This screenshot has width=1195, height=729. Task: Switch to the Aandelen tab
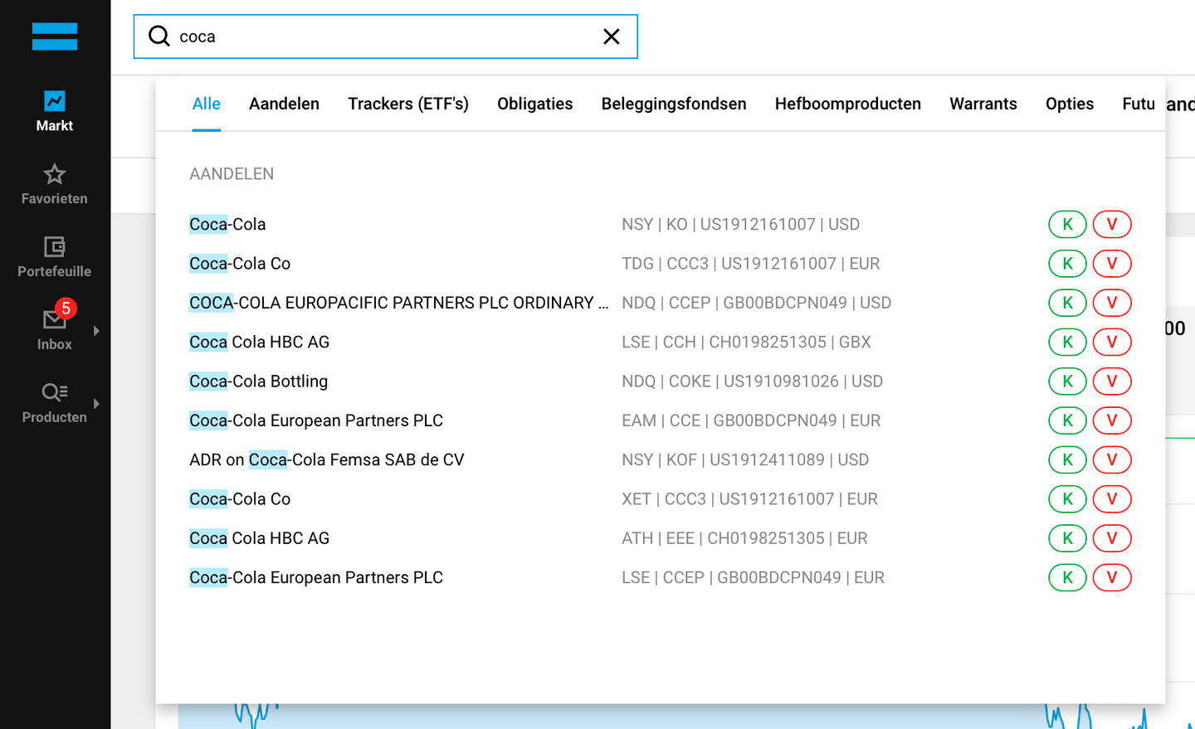284,104
